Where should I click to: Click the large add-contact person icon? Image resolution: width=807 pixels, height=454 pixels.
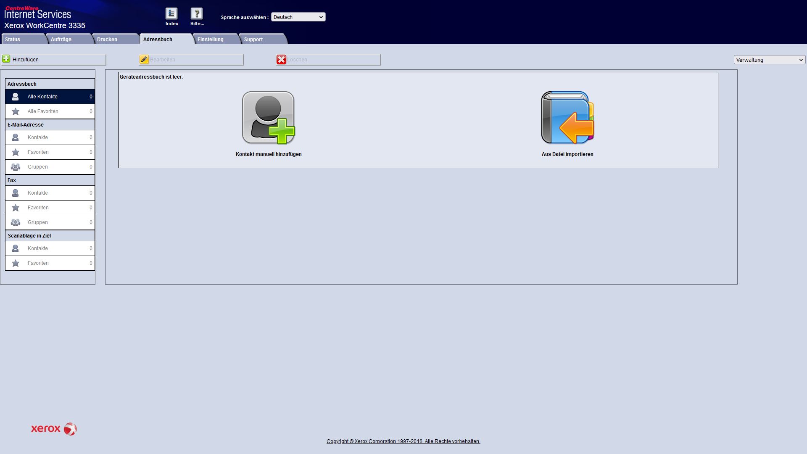click(268, 118)
